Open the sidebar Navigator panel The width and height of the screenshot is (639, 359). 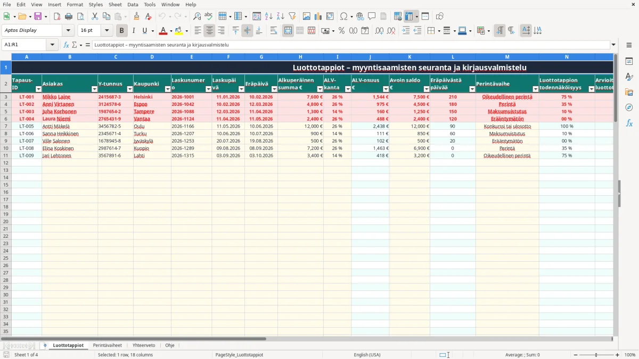[x=629, y=107]
